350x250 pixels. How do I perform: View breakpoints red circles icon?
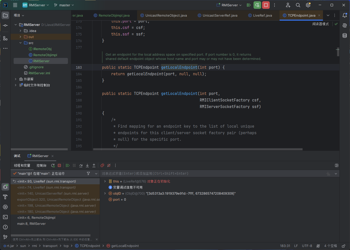tap(102, 165)
